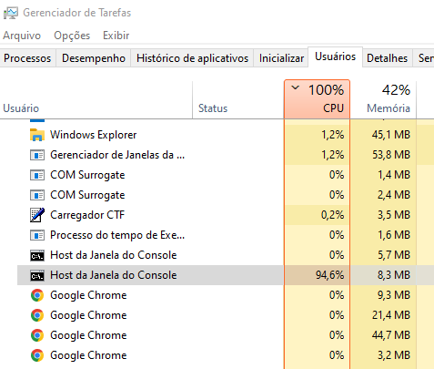
Task: Select the highlighted Host da Janela do Console icon
Action: coord(37,275)
